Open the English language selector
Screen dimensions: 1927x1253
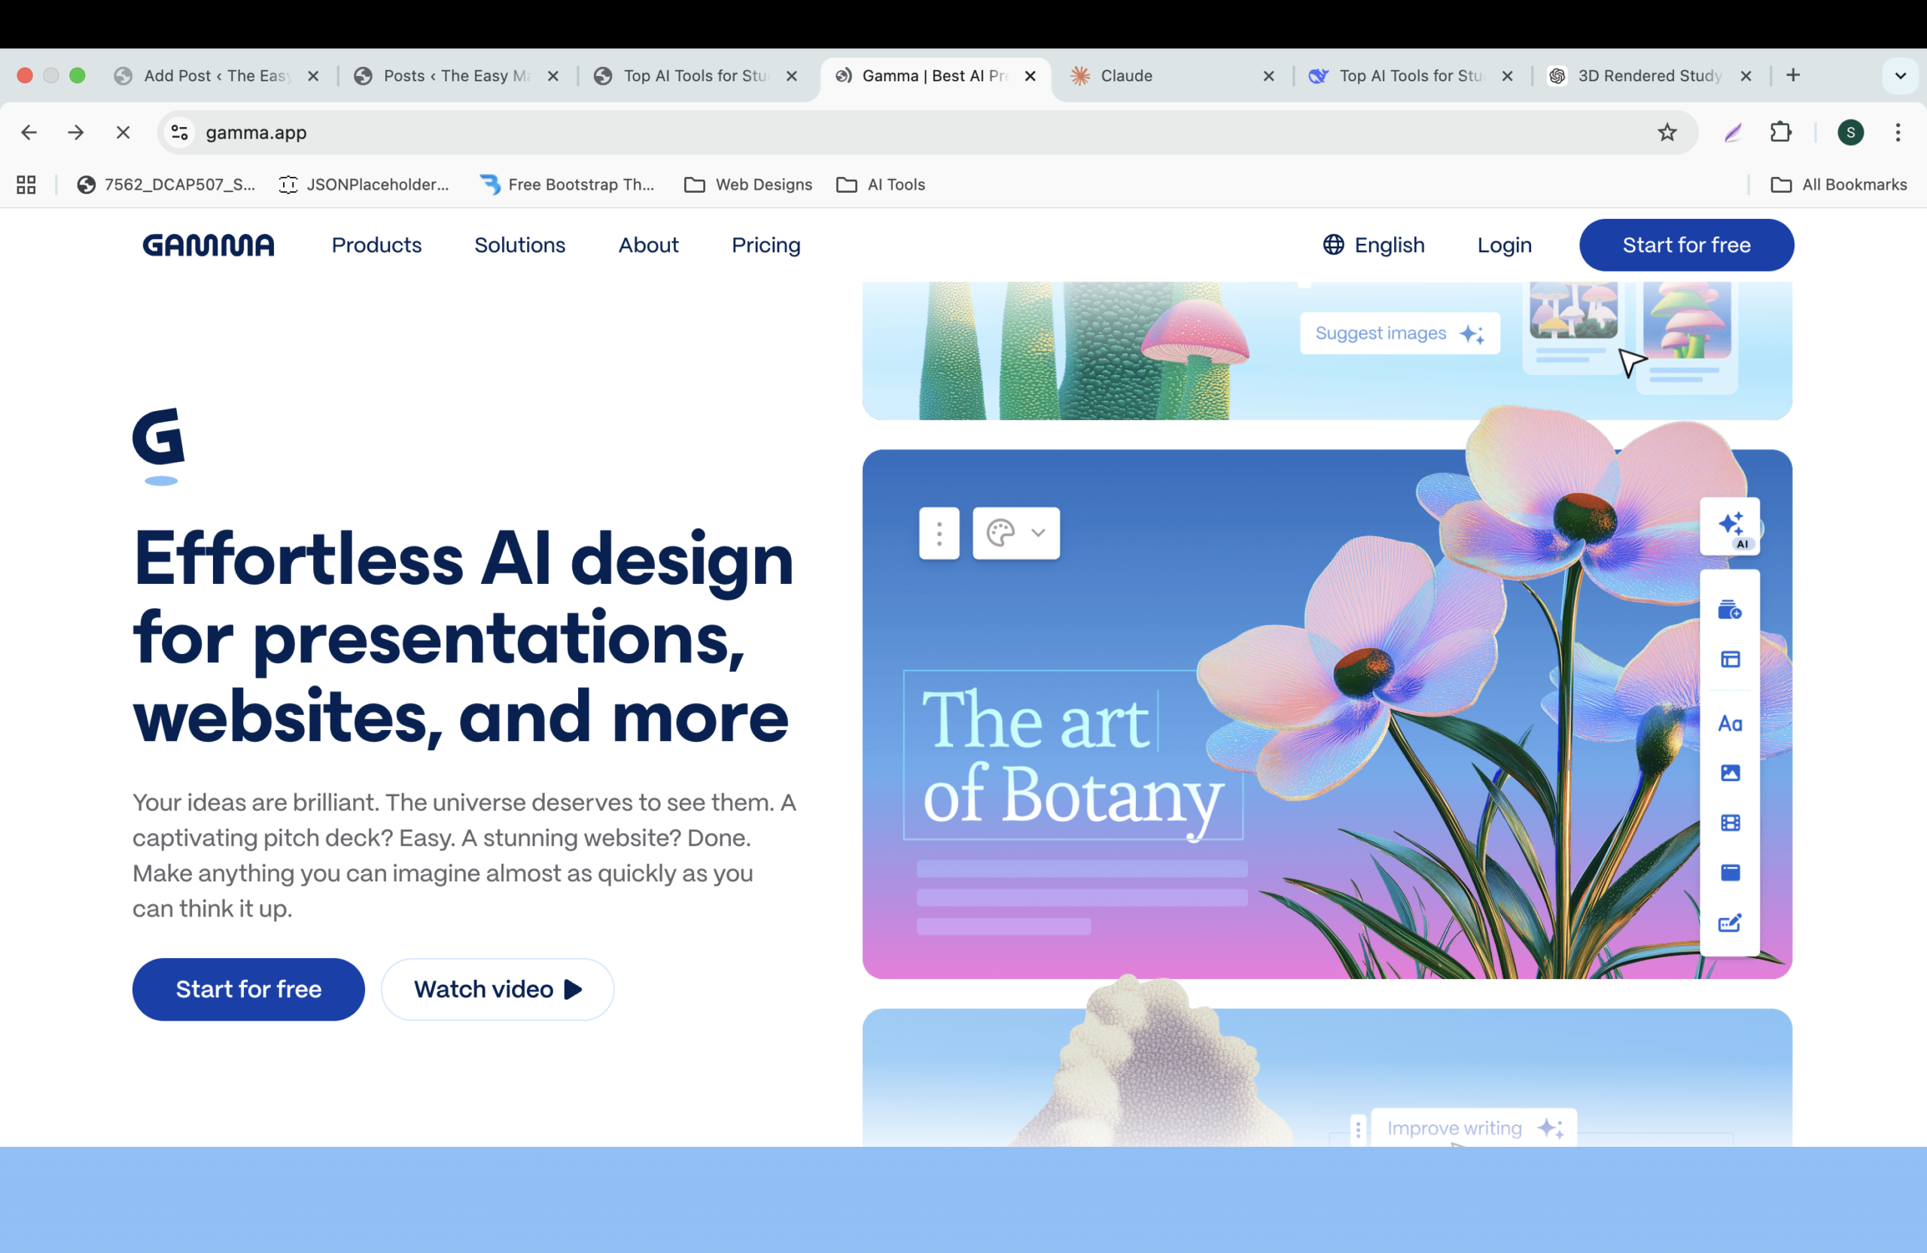[1373, 245]
